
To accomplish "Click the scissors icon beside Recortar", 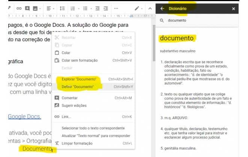I will tap(57, 37).
